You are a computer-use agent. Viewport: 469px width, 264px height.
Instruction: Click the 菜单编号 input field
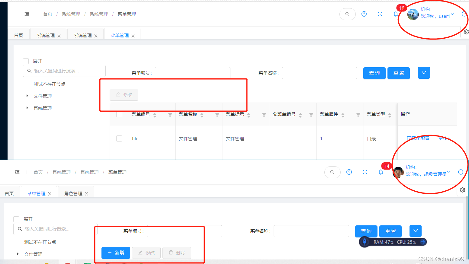pyautogui.click(x=192, y=73)
